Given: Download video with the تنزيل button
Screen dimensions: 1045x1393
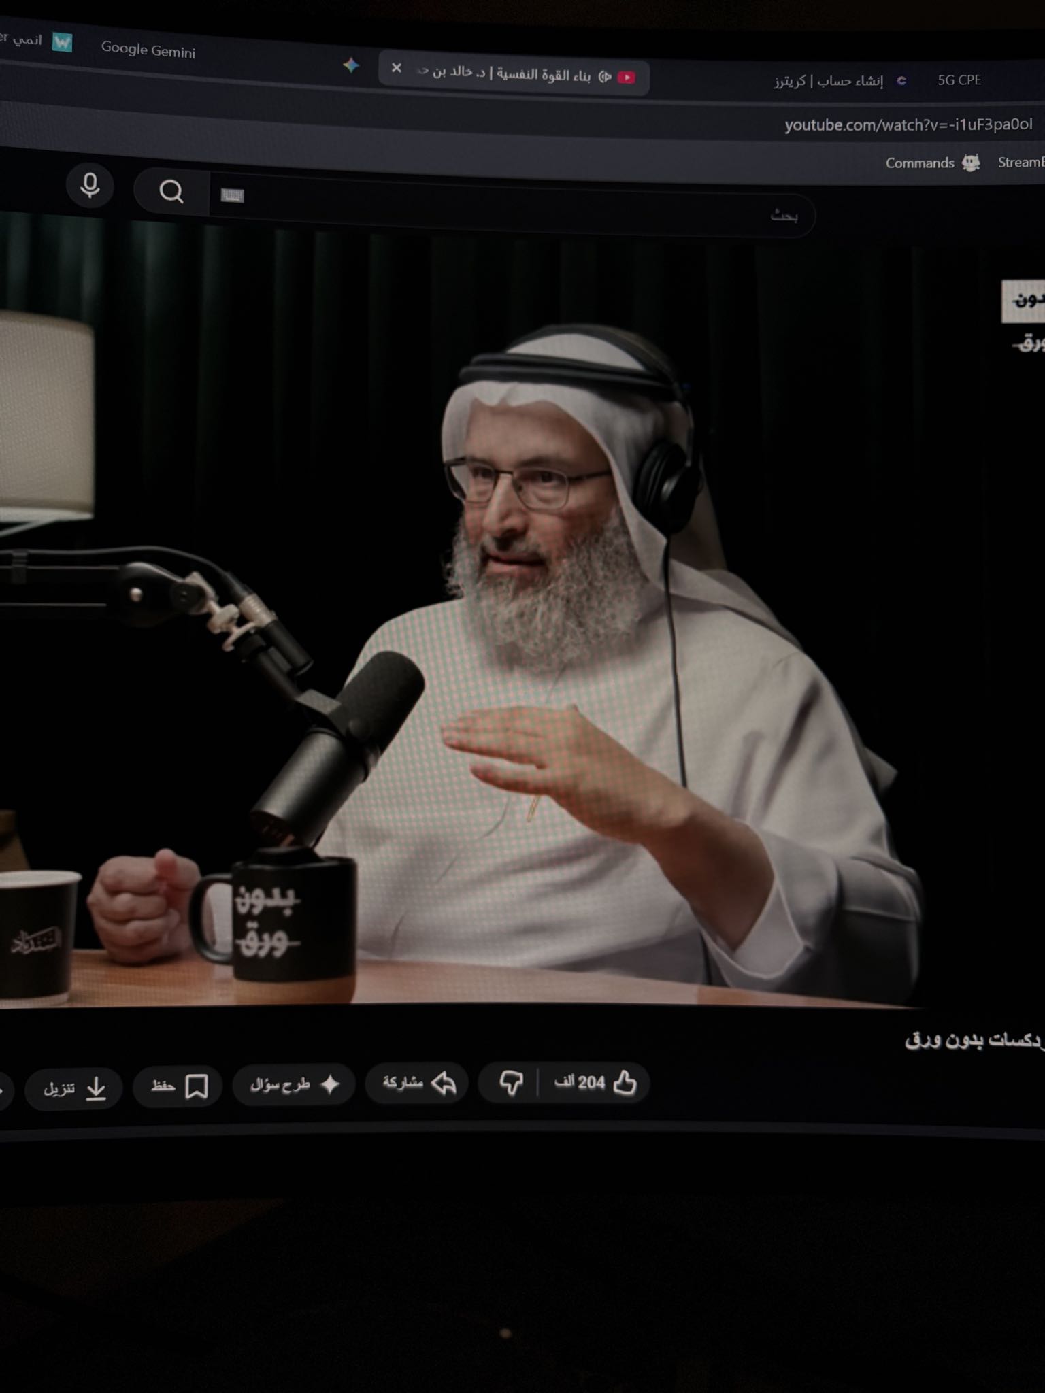Looking at the screenshot, I should (75, 1088).
